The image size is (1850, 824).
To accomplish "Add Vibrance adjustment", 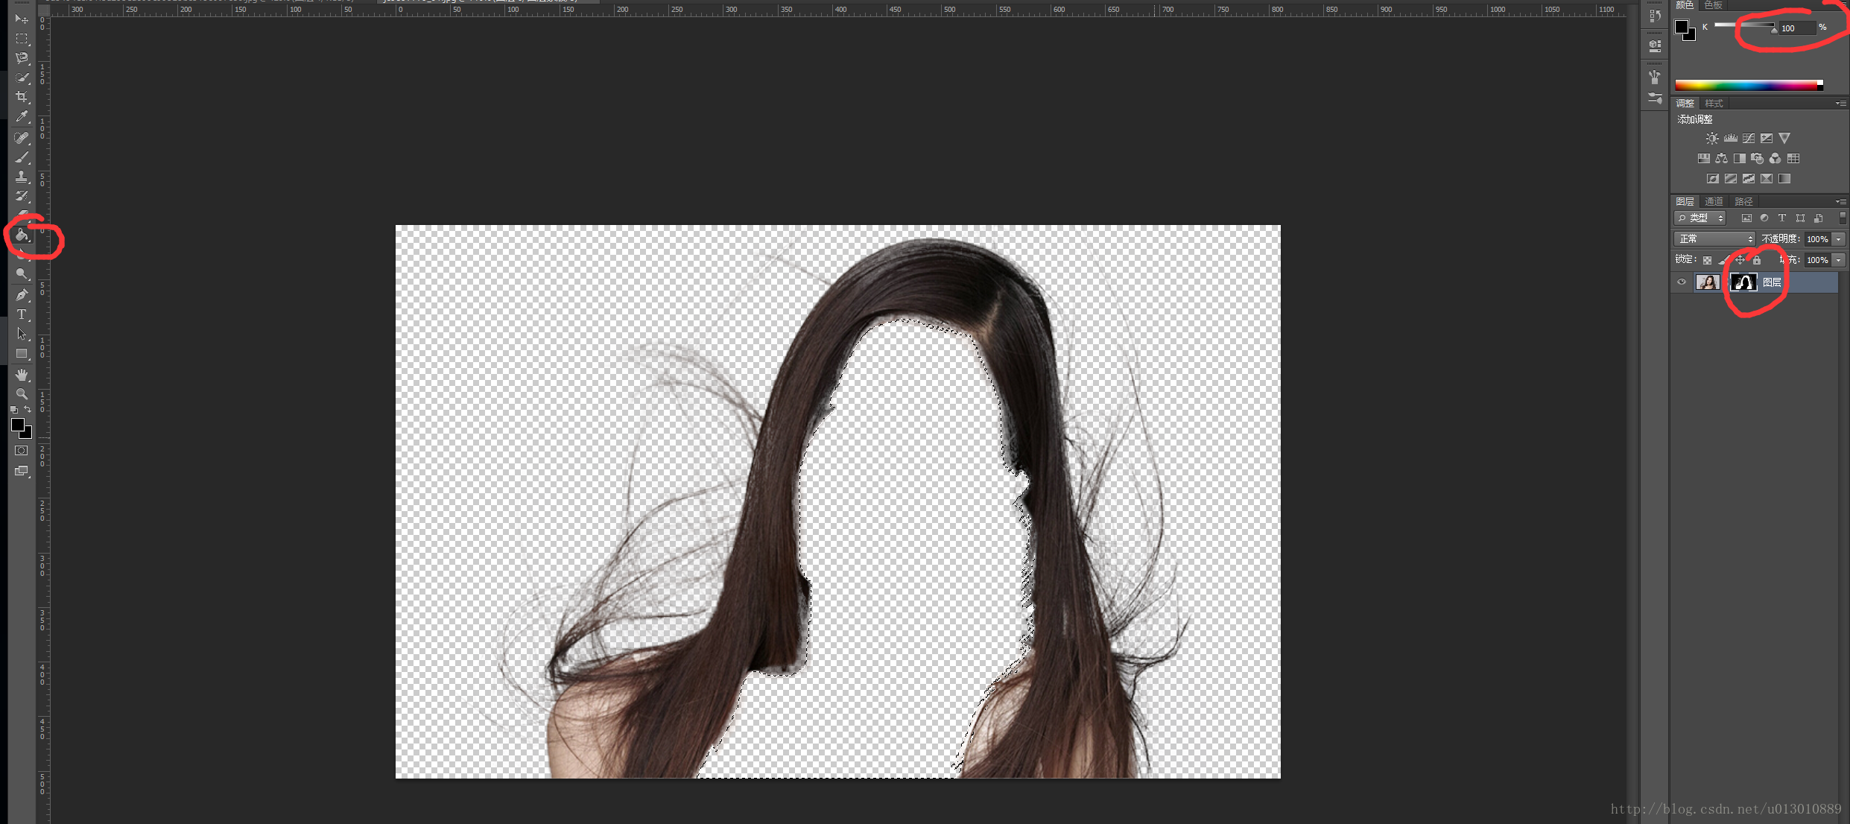I will [x=1784, y=139].
